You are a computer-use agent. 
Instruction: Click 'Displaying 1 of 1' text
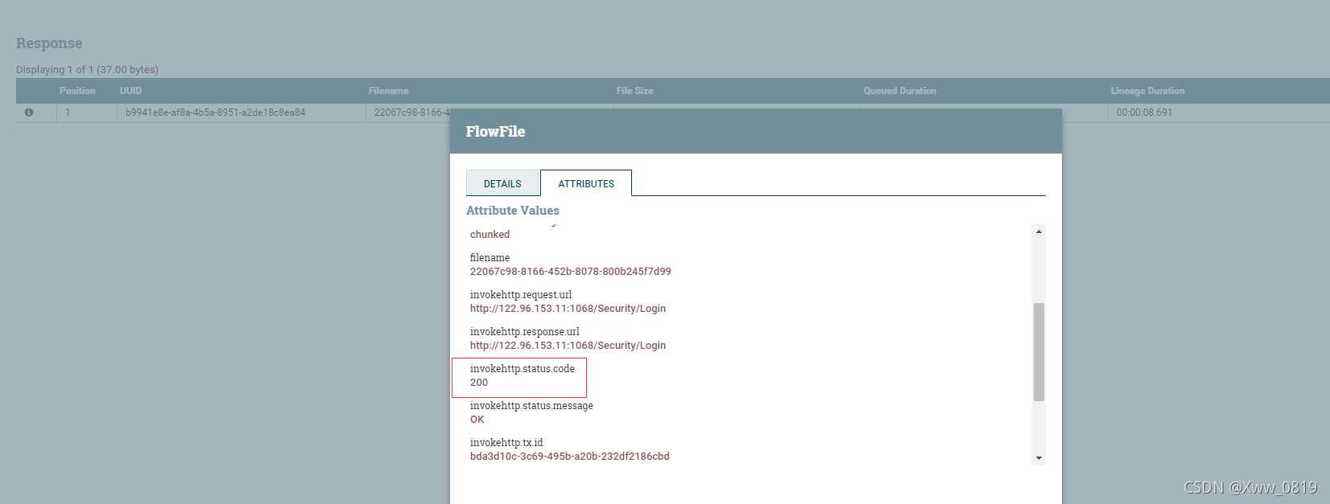coord(87,70)
